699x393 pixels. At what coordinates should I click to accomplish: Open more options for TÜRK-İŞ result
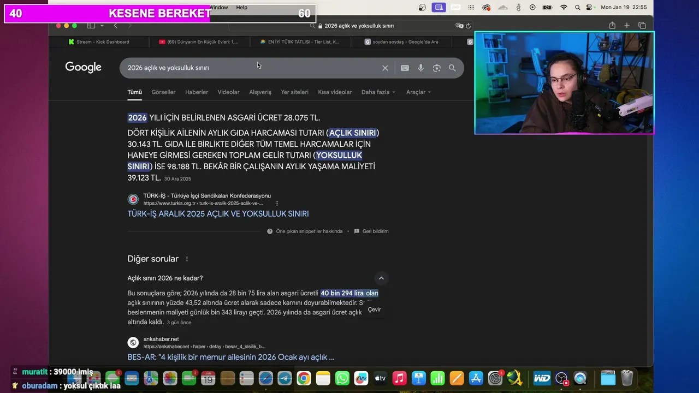[x=277, y=203]
